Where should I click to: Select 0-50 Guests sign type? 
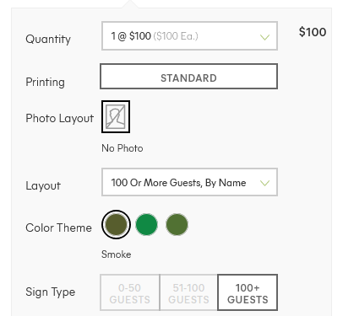coord(130,292)
